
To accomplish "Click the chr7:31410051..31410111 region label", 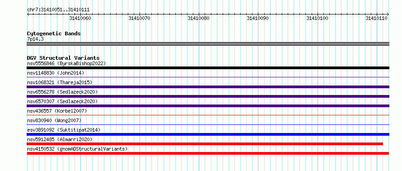I will click(58, 10).
